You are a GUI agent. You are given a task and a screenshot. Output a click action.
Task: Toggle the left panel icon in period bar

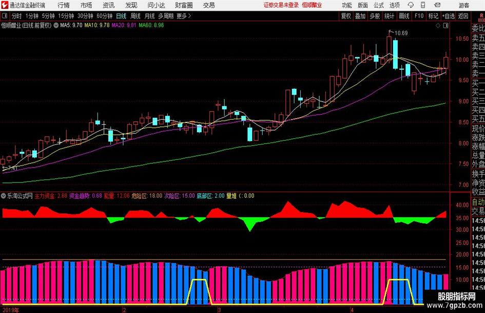[x=4, y=16]
